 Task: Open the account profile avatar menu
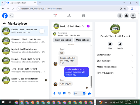pos(133,16)
